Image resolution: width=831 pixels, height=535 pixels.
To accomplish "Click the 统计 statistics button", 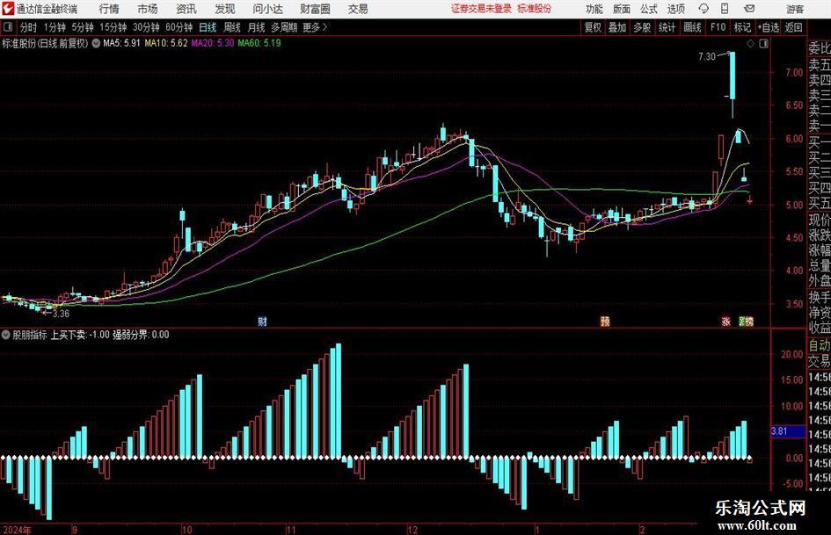I will [x=667, y=27].
